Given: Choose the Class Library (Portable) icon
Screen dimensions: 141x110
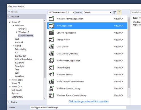Looking at the screenshot, I should click(x=51, y=54).
